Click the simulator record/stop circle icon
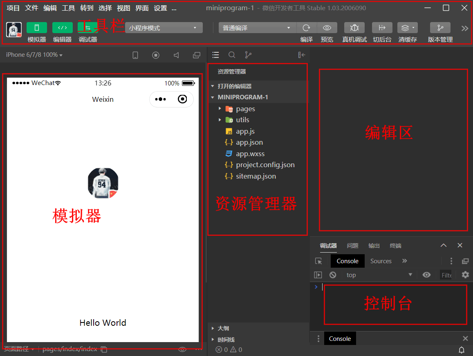Image resolution: width=473 pixels, height=356 pixels. 156,55
